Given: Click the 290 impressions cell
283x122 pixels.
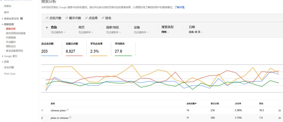Looking at the screenshot, I should coord(213,118).
